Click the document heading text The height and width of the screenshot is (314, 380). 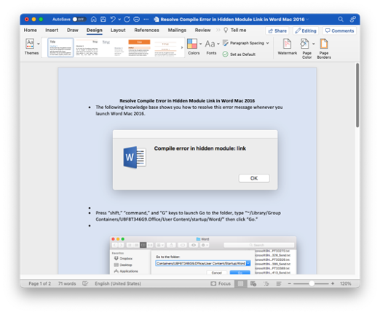point(187,100)
